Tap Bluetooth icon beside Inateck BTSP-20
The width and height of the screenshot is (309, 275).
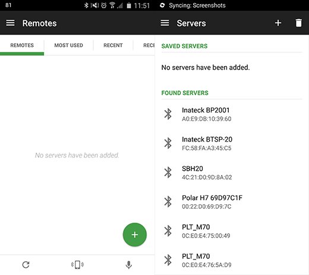[168, 143]
